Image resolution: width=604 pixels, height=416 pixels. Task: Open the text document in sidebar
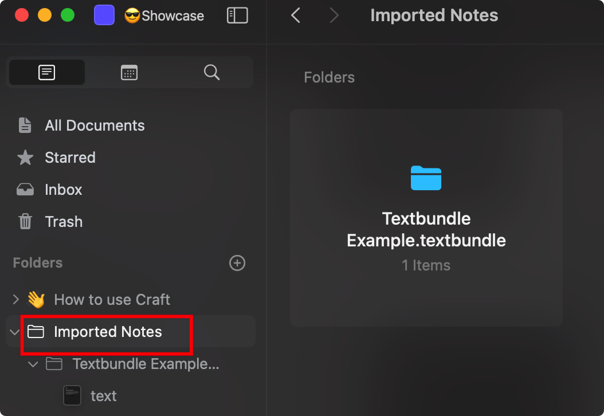point(103,396)
